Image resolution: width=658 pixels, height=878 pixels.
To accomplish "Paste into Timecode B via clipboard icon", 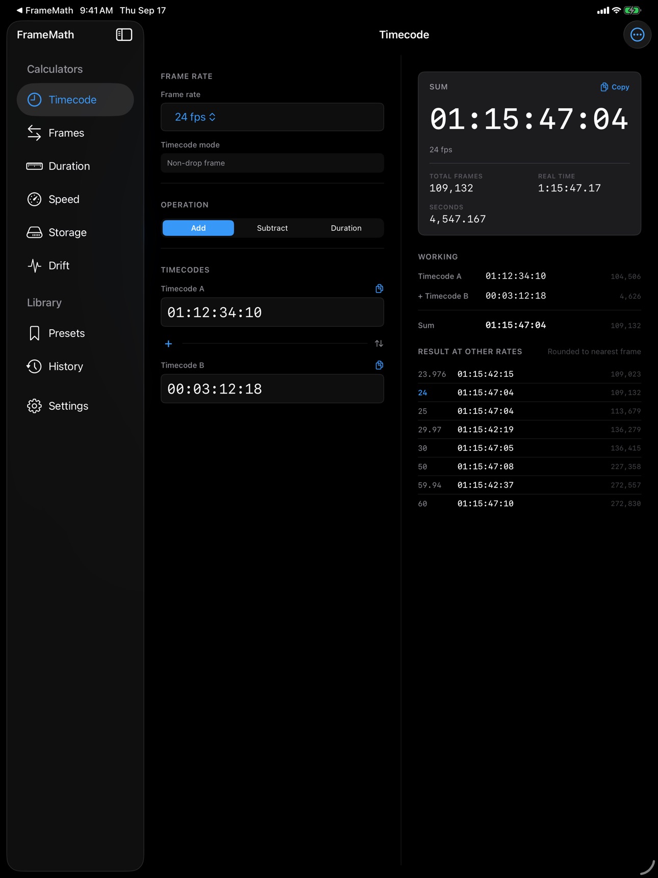I will point(379,365).
